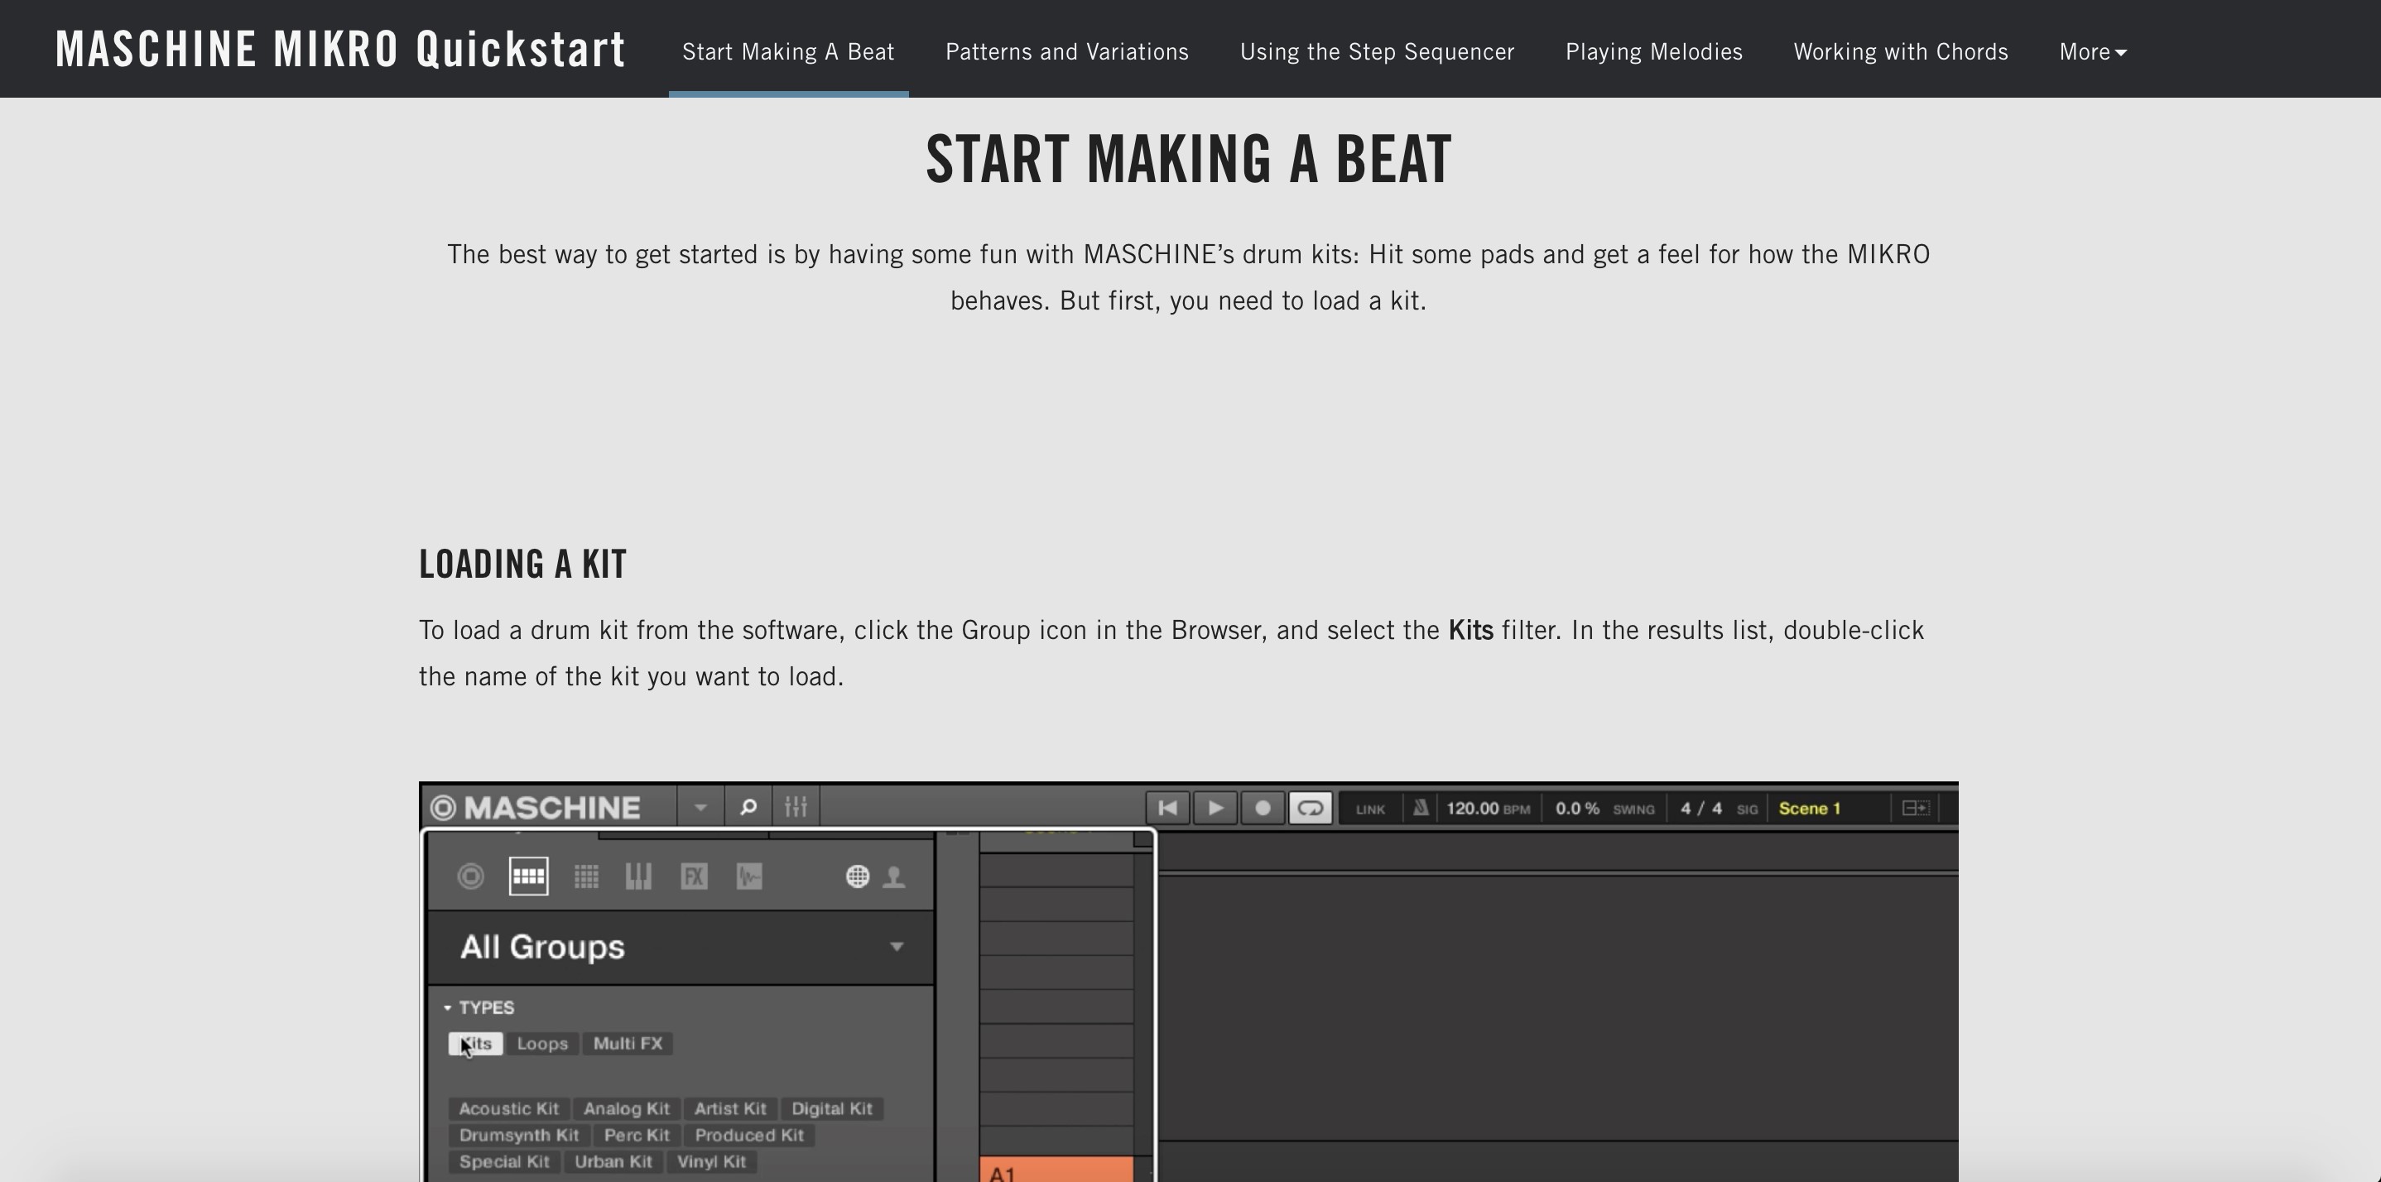Click the MASCHINE logo icon
2381x1182 pixels.
[x=443, y=809]
